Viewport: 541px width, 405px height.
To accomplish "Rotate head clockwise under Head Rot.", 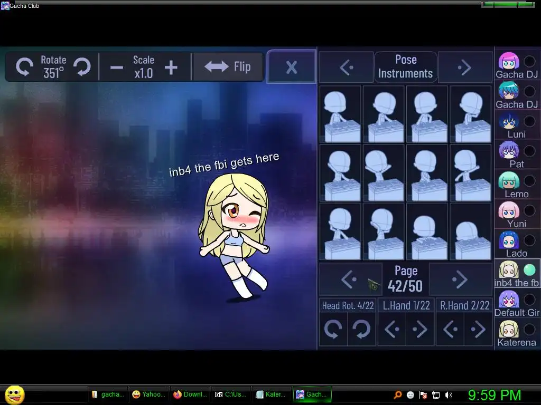I will (x=361, y=329).
